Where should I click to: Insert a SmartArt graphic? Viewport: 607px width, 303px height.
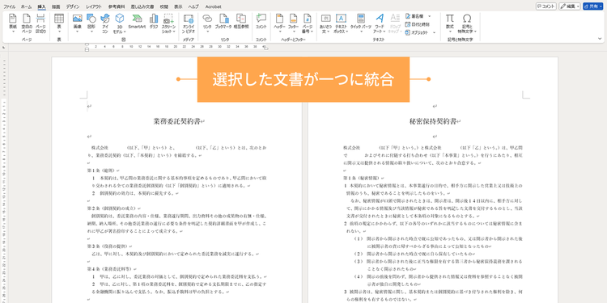coord(137,21)
